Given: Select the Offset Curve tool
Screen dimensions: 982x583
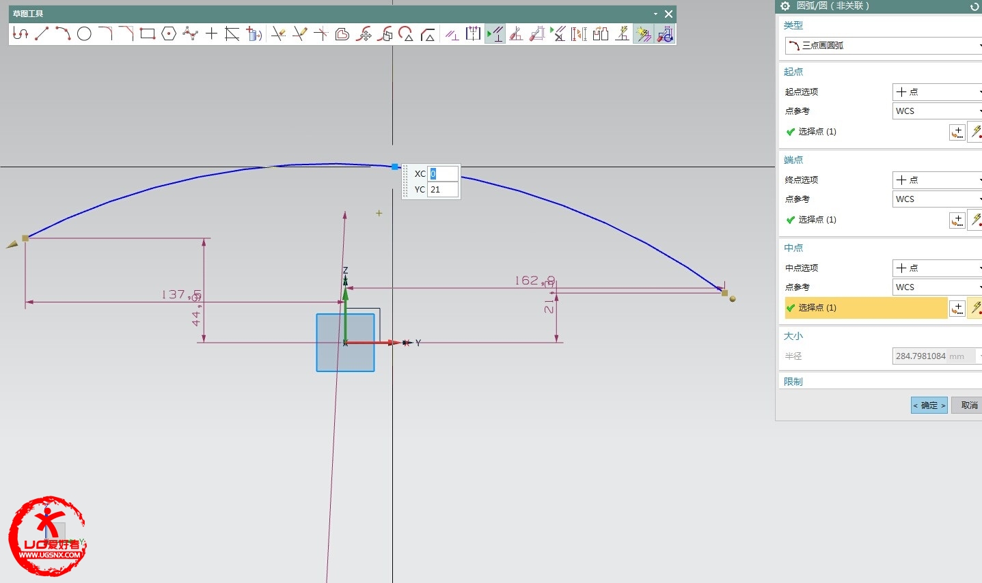Looking at the screenshot, I should (342, 33).
